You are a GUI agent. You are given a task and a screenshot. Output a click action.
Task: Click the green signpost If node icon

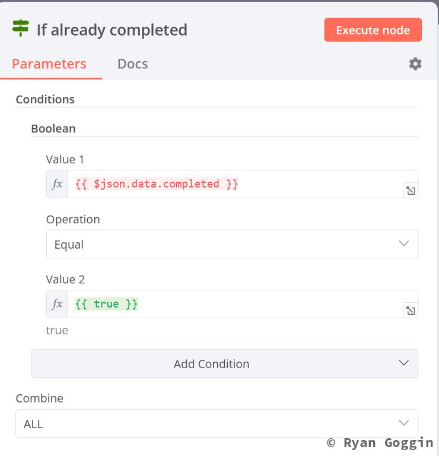[21, 28]
